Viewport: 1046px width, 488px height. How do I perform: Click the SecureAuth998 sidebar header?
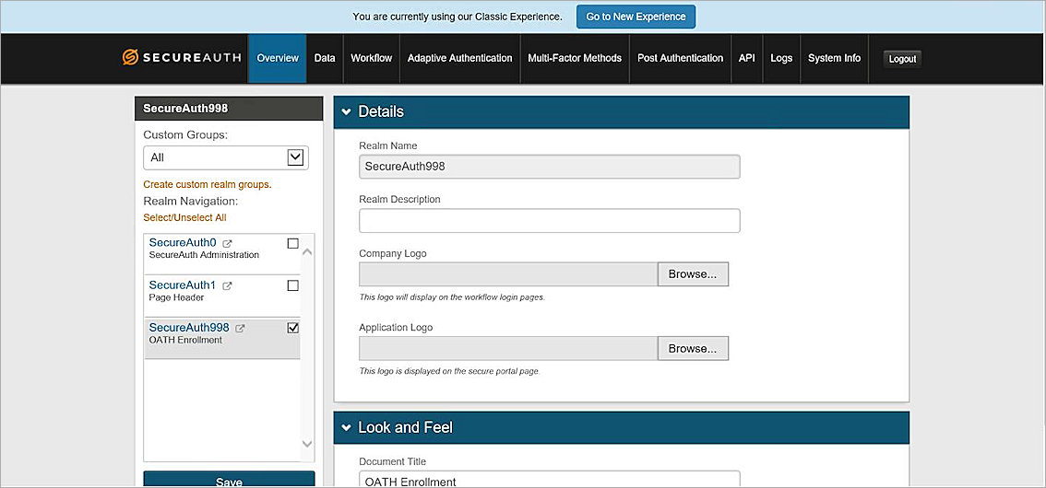(229, 109)
